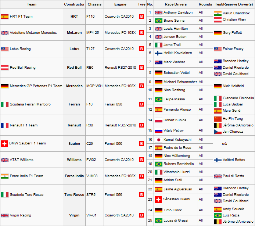255x226 pixels.
Task: Open the Giancarlo Fisichella reserve driver link
Action: [x=238, y=98]
